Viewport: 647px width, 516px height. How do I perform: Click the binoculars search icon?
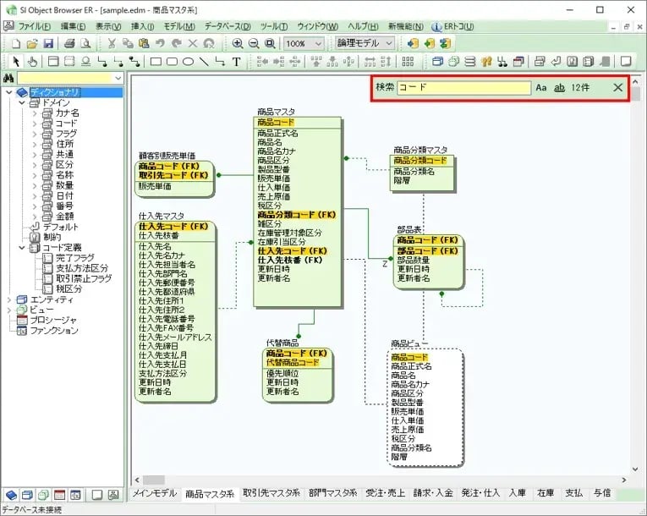(x=9, y=79)
